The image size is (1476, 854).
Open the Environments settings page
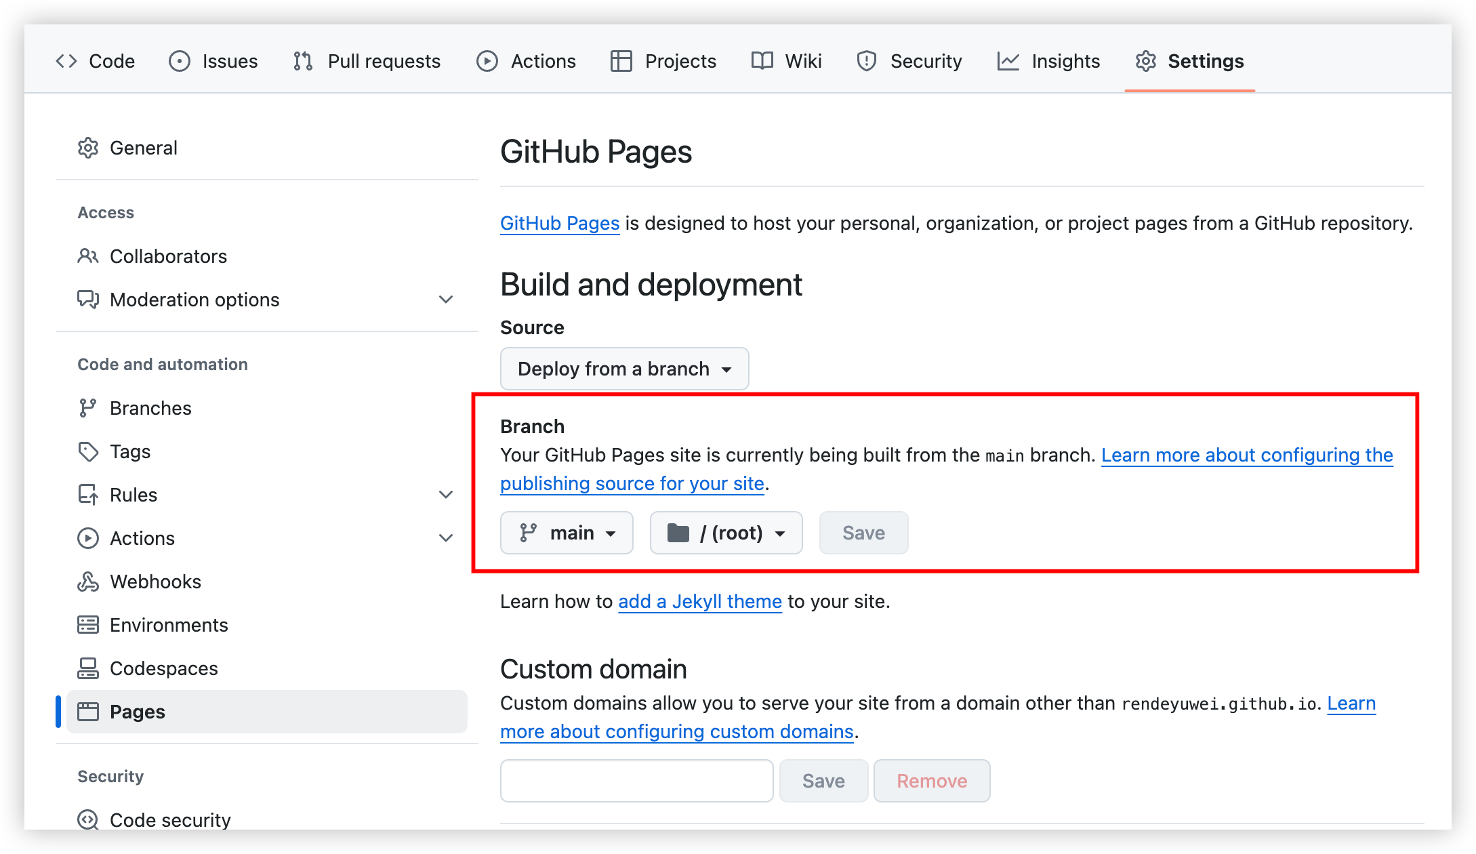click(267, 625)
